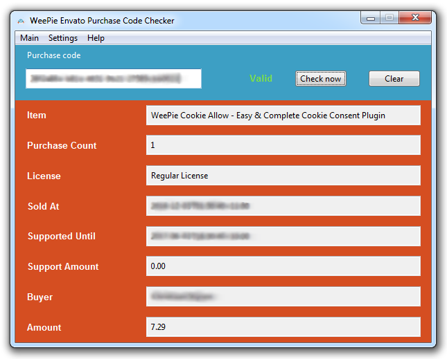This screenshot has height=359, width=447.
Task: Open the Help menu
Action: coord(96,38)
